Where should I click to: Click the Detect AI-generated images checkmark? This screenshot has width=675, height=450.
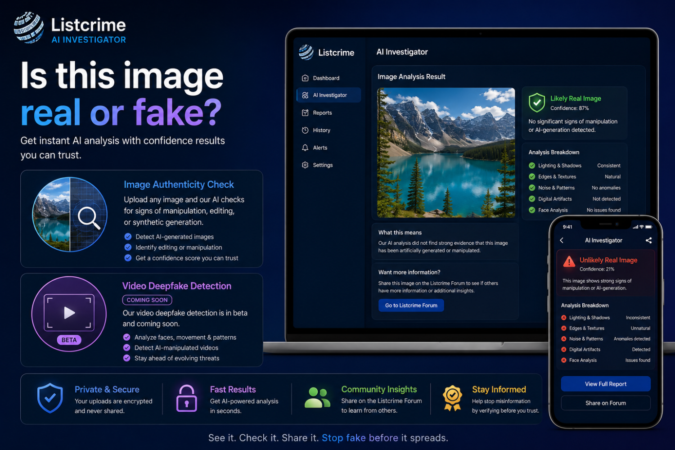[128, 237]
